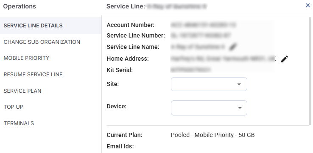This screenshot has width=313, height=153.
Task: Close the Service Line panel
Action: [x=308, y=5]
